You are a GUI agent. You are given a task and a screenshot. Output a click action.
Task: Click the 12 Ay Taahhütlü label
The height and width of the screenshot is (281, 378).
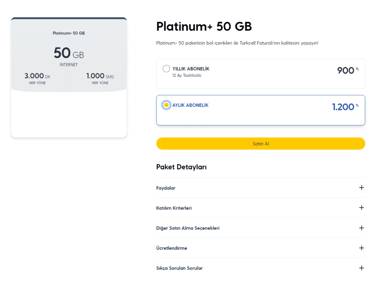click(x=187, y=76)
